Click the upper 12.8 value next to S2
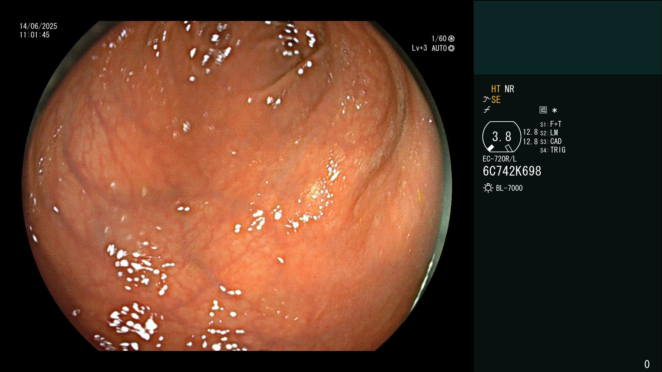Viewport: 662px width, 372px height. (530, 132)
